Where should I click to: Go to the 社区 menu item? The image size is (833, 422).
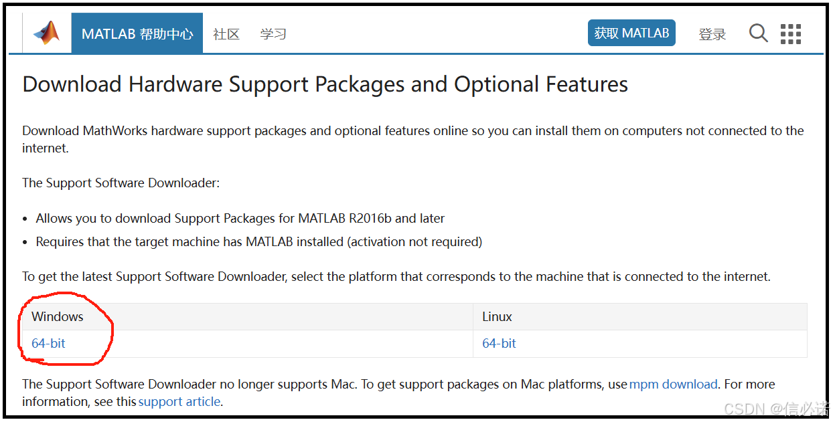(x=226, y=34)
